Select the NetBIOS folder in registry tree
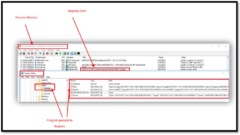 click(44, 80)
